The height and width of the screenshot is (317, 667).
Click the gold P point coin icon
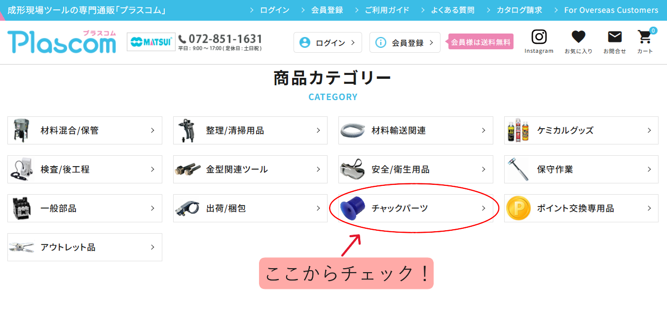(518, 208)
